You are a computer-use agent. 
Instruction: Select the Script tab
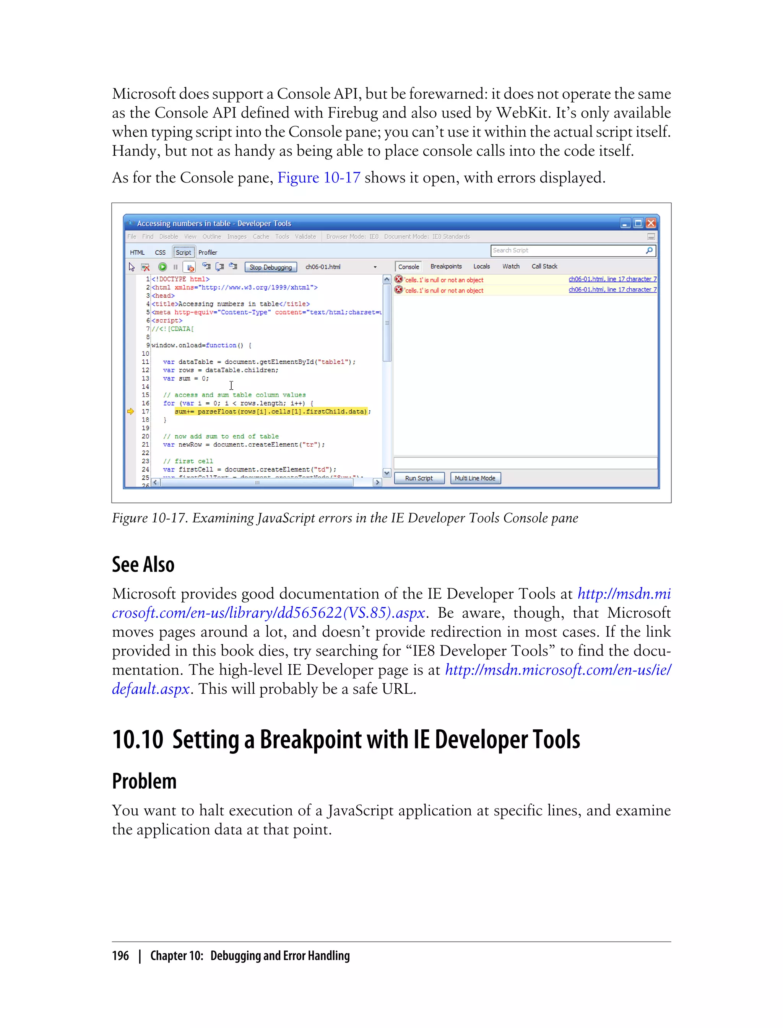click(183, 252)
